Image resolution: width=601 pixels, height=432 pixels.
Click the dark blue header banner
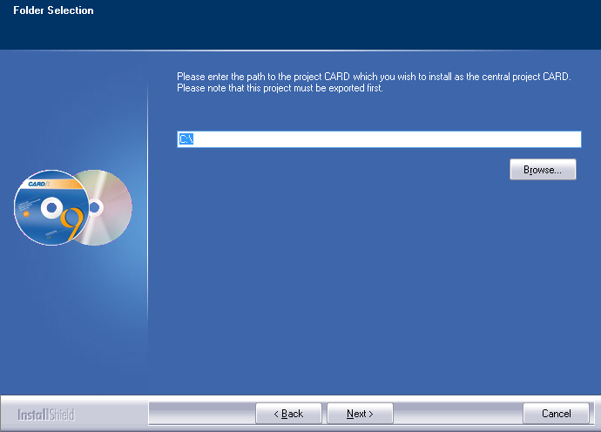tap(348, 26)
